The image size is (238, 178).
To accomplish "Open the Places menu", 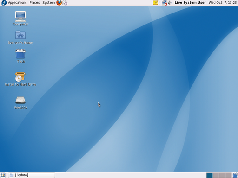I will [34, 3].
